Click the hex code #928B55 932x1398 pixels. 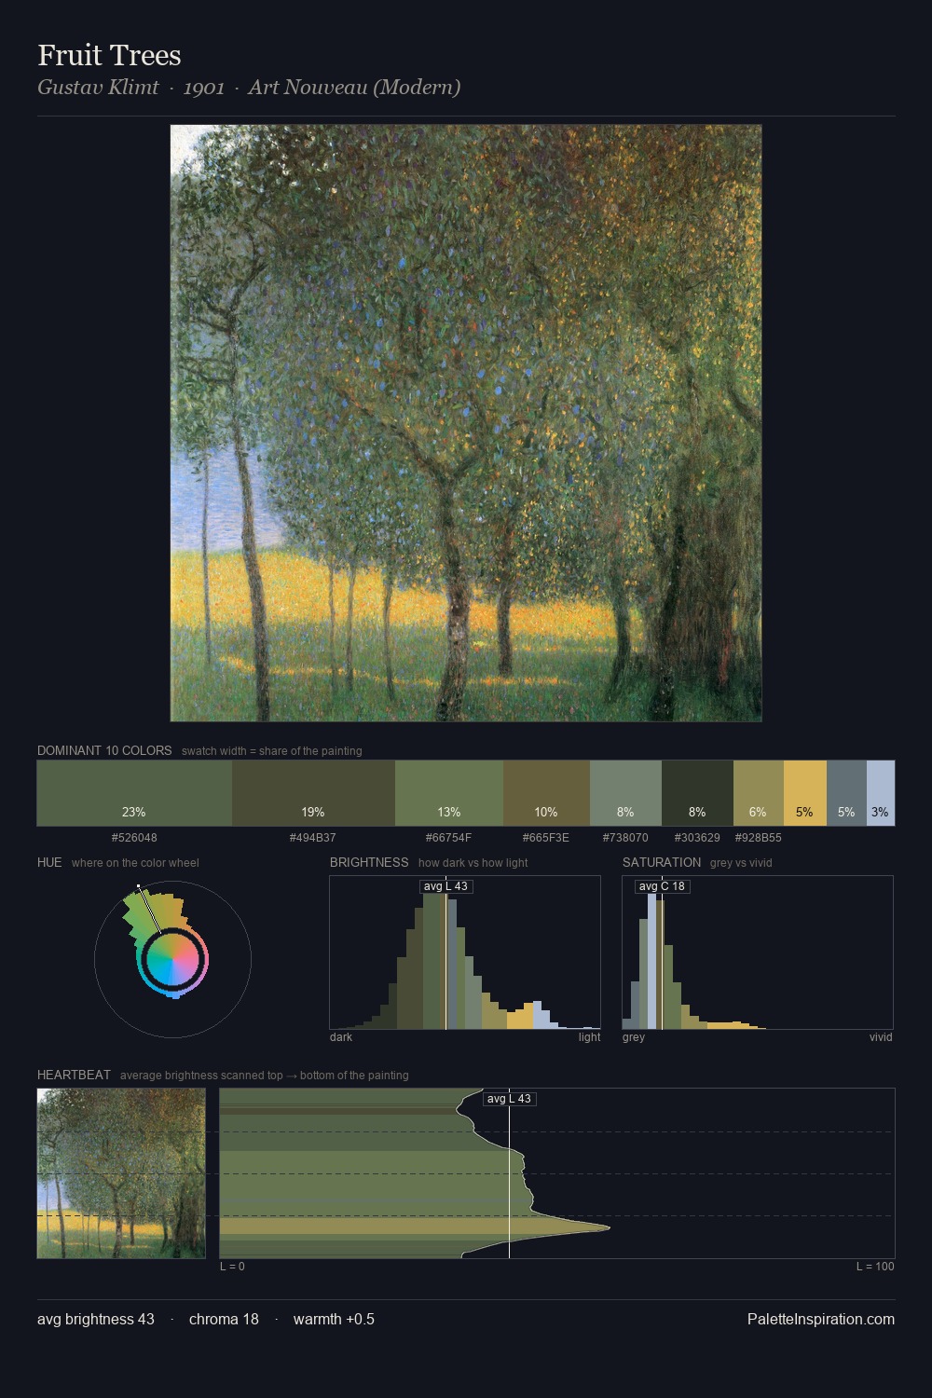coord(759,838)
